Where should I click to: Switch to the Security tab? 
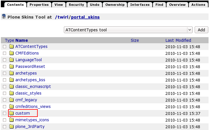point(76,5)
